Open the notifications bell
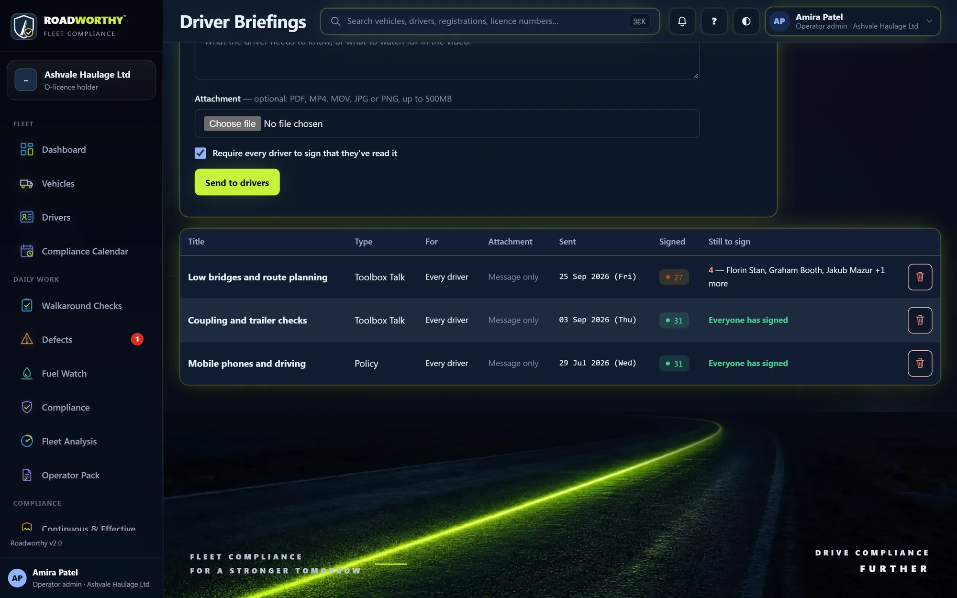The width and height of the screenshot is (957, 598). (682, 21)
